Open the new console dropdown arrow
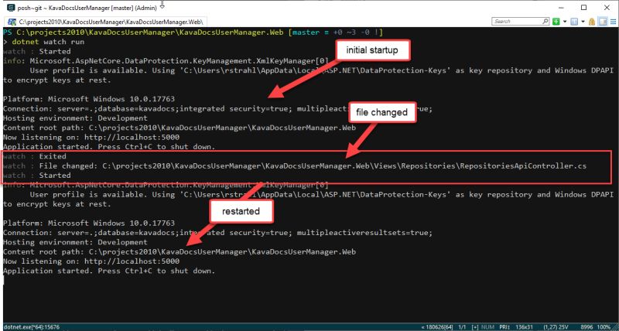Screen dimensions: 619x331 [565, 22]
